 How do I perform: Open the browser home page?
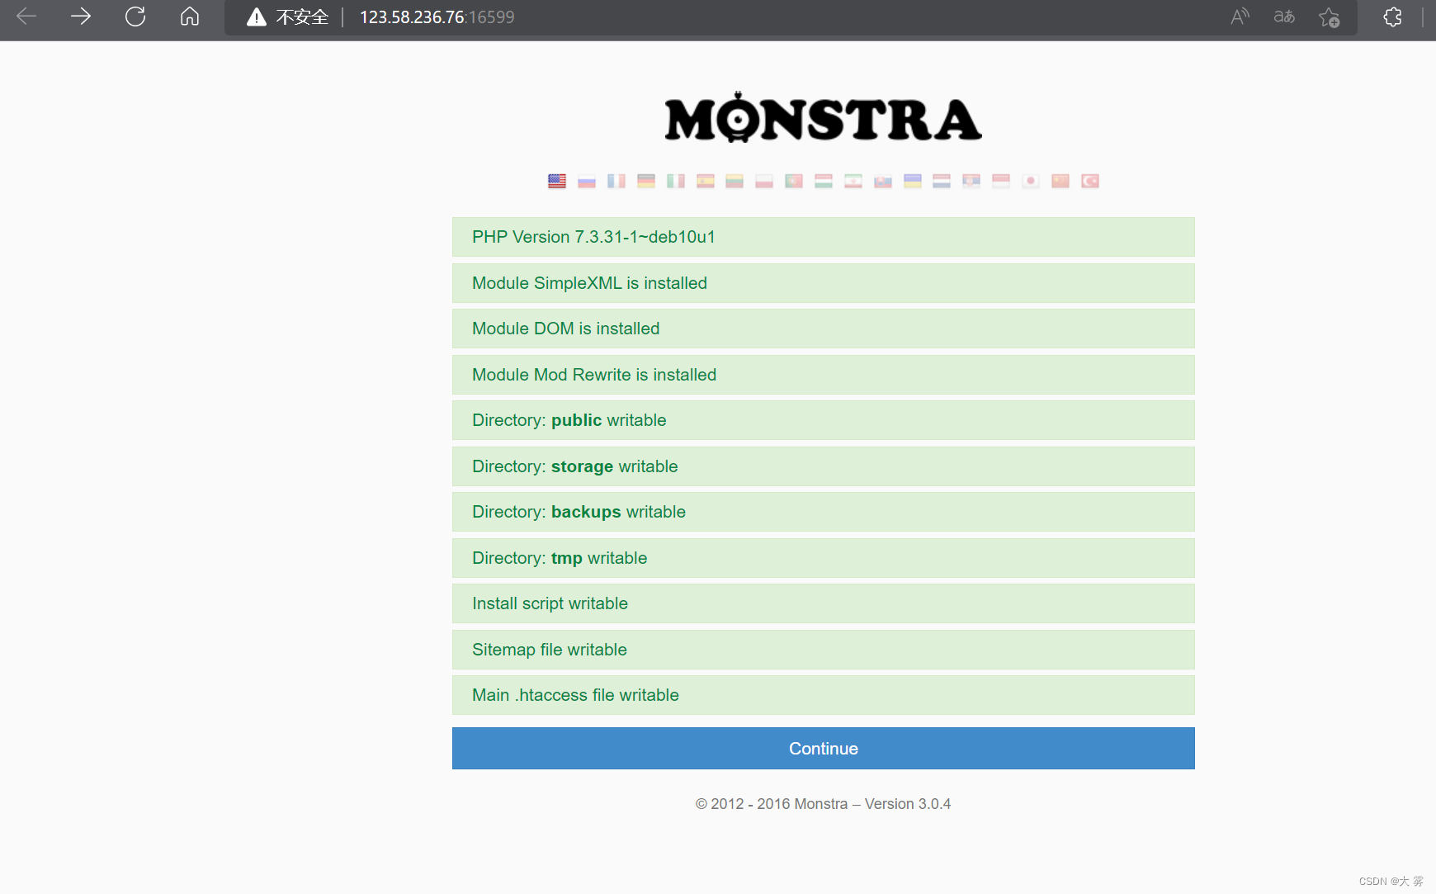tap(190, 17)
